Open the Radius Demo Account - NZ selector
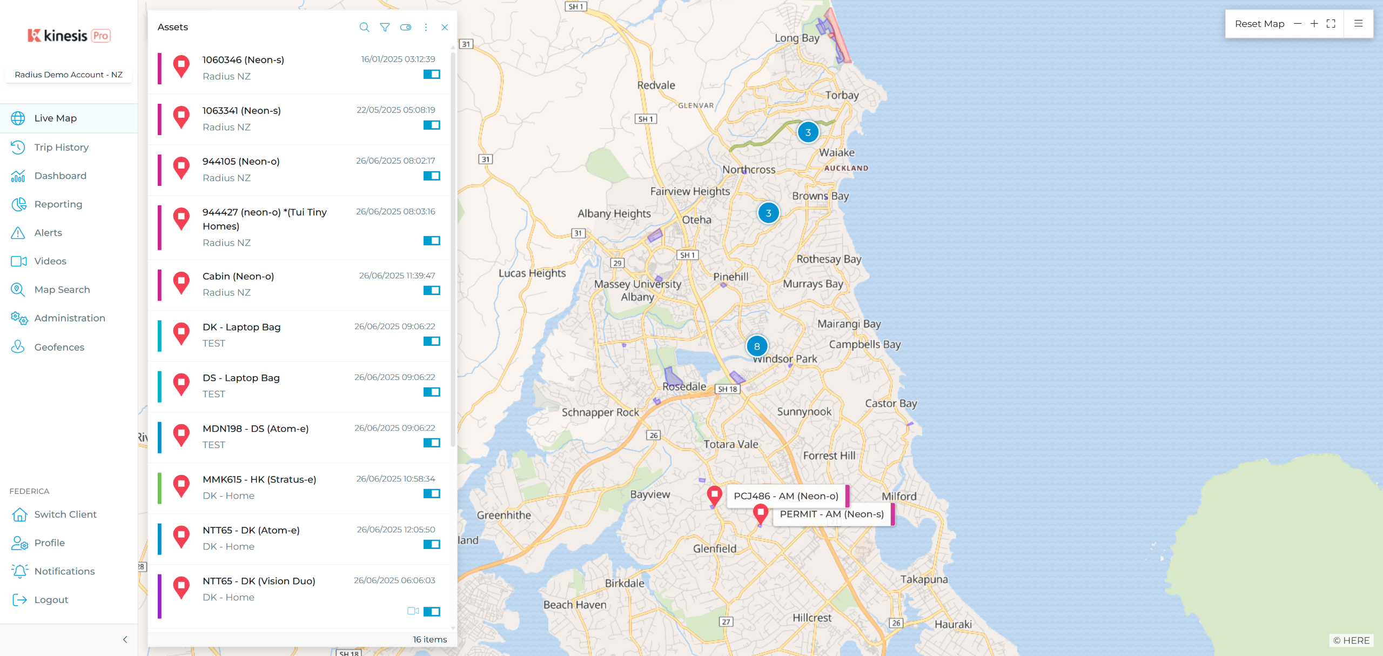 [x=69, y=75]
